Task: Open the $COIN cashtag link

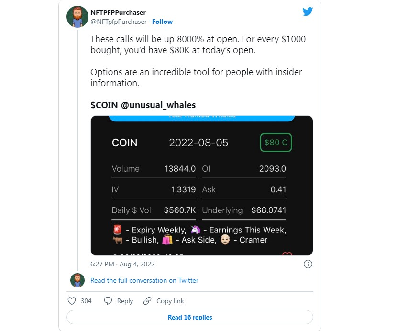Action: pyautogui.click(x=104, y=105)
